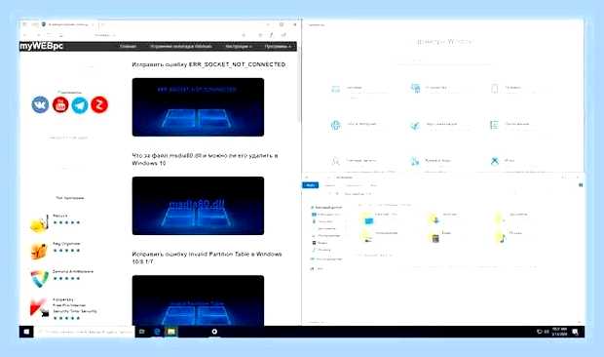The height and width of the screenshot is (357, 604).
Task: Click the browser address bar
Action: (154, 35)
